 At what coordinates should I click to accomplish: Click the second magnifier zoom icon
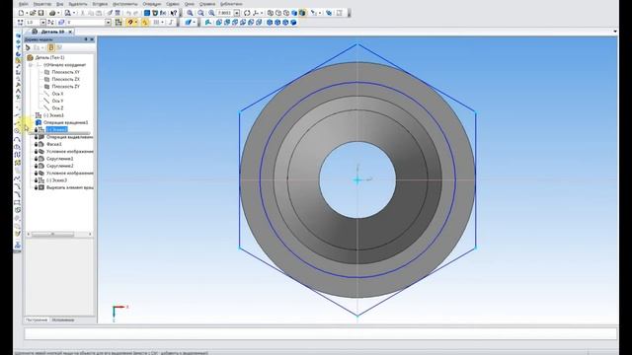pyautogui.click(x=200, y=13)
